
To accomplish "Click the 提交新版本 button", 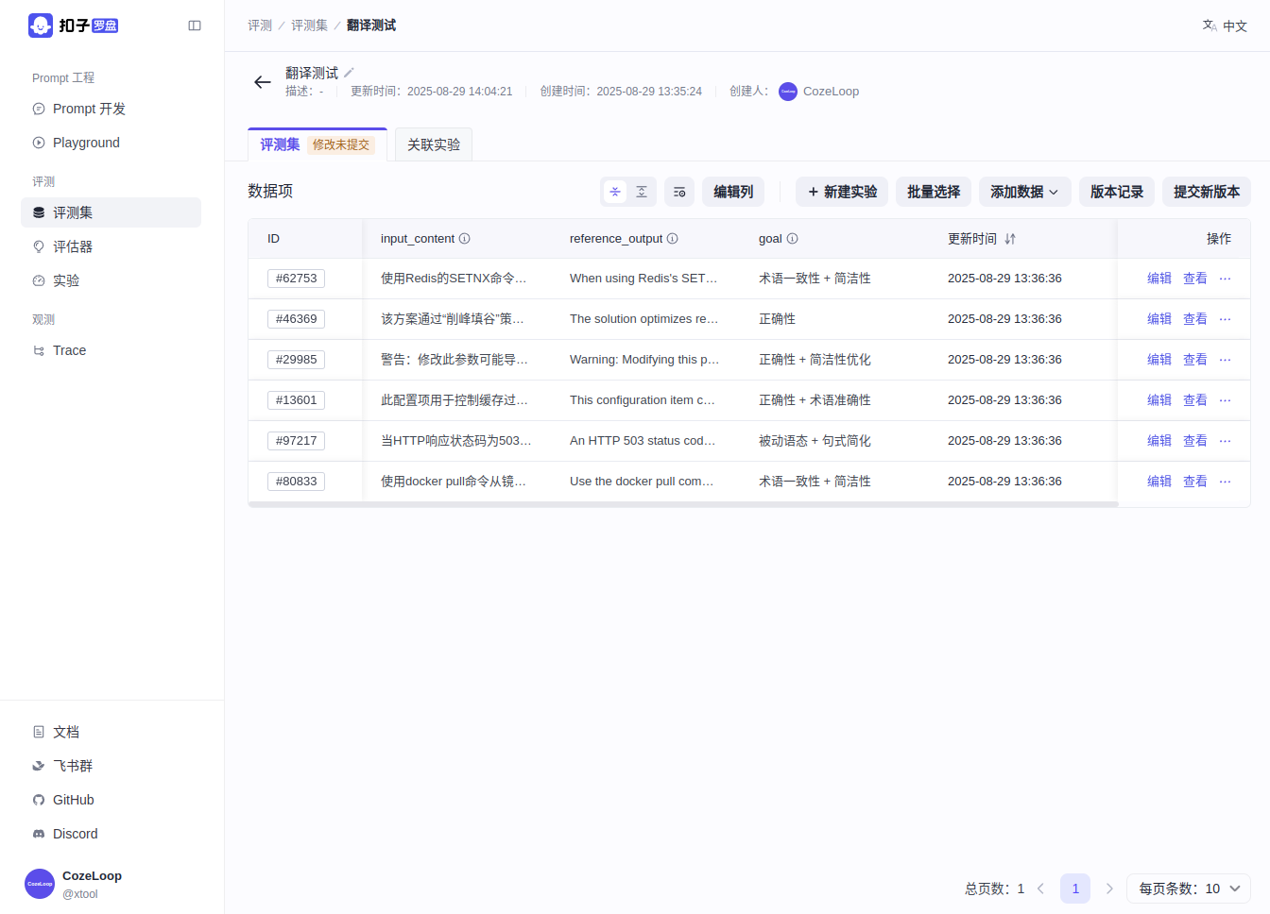I will point(1206,192).
